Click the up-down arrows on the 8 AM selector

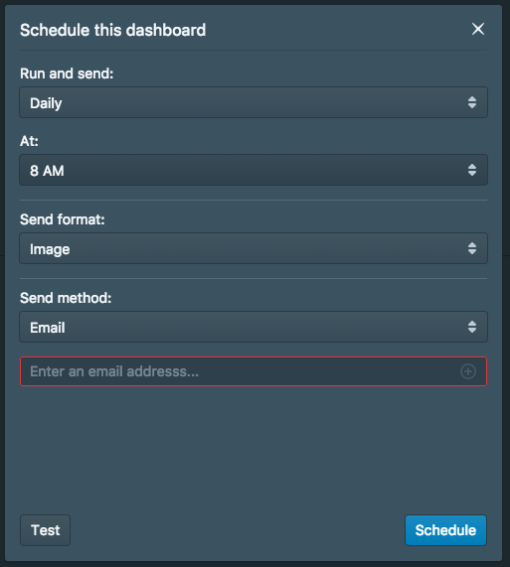[472, 170]
